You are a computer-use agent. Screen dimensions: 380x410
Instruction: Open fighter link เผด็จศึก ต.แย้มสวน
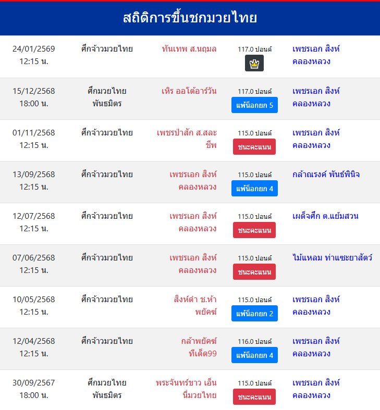326,216
